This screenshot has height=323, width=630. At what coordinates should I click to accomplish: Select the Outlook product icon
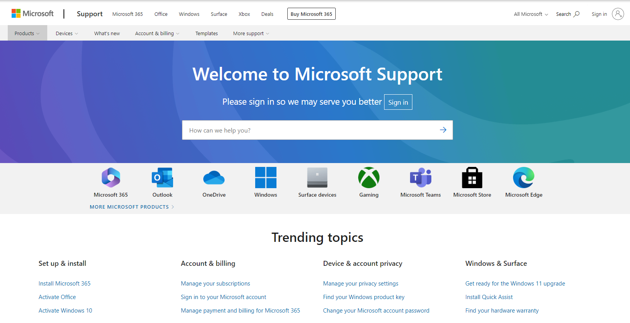(x=162, y=178)
